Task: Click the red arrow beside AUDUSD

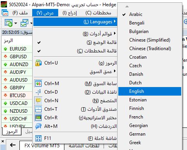Action: (x=5, y=80)
